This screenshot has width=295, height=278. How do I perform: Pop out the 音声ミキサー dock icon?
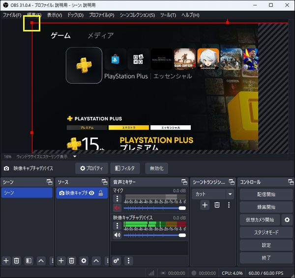pos(184,182)
